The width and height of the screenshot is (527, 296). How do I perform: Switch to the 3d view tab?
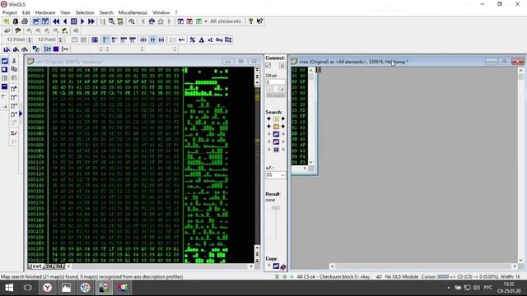pyautogui.click(x=58, y=266)
